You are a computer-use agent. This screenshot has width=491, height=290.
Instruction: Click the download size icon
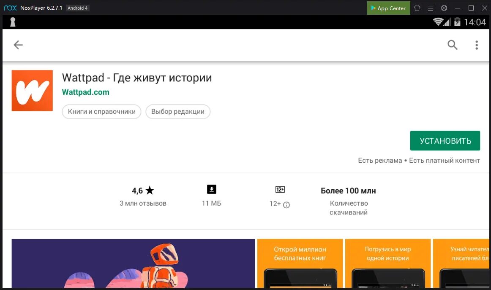pyautogui.click(x=212, y=189)
